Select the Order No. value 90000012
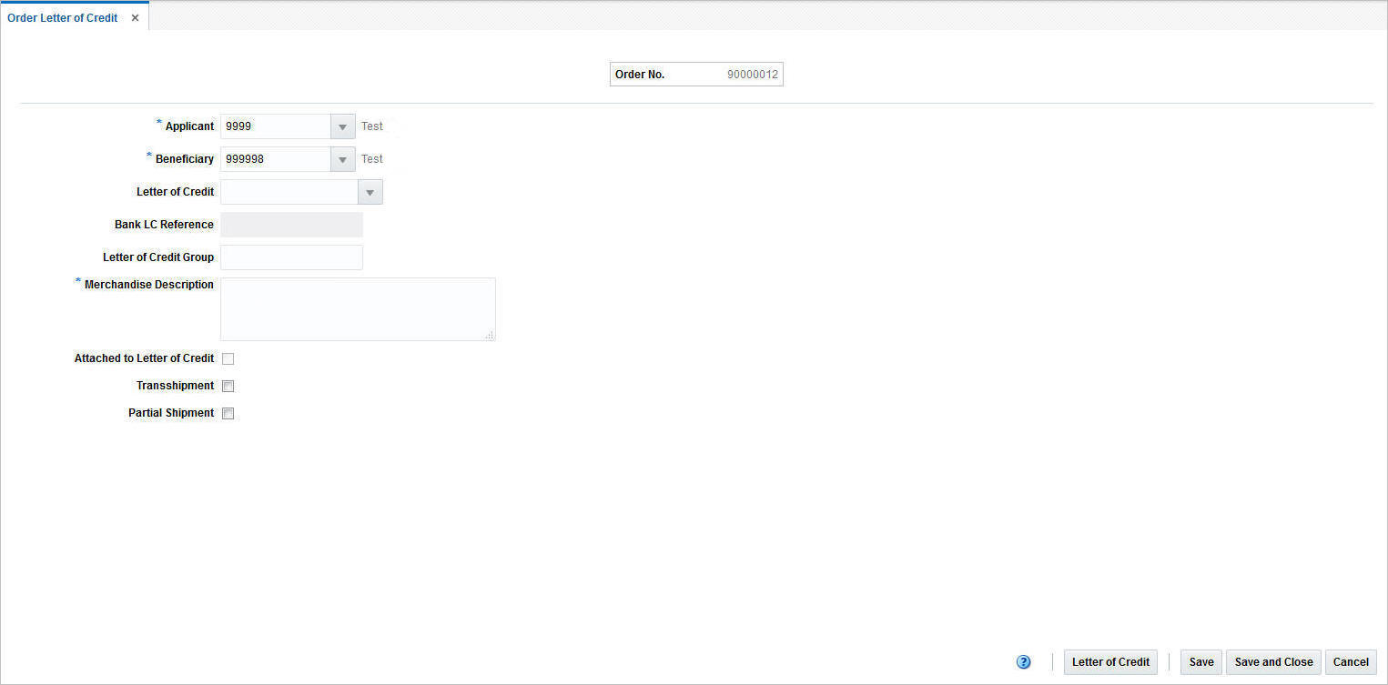The width and height of the screenshot is (1388, 685). (x=753, y=75)
